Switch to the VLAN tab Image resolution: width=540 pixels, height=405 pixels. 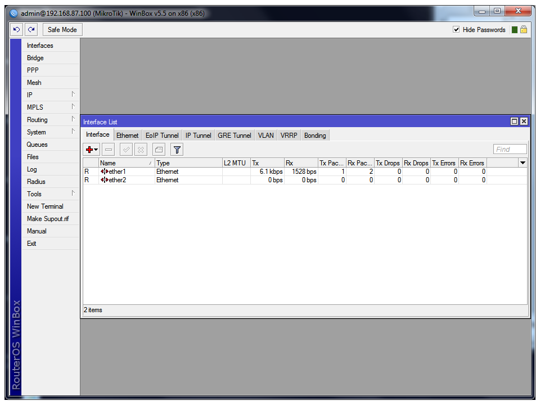click(x=265, y=136)
